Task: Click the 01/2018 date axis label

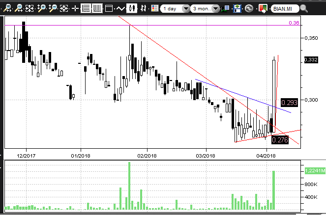Action: pyautogui.click(x=81, y=156)
